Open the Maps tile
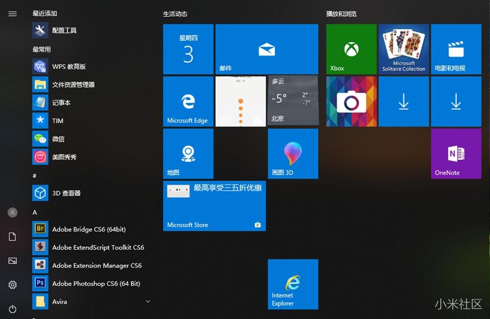The width and height of the screenshot is (490, 319). (x=188, y=153)
